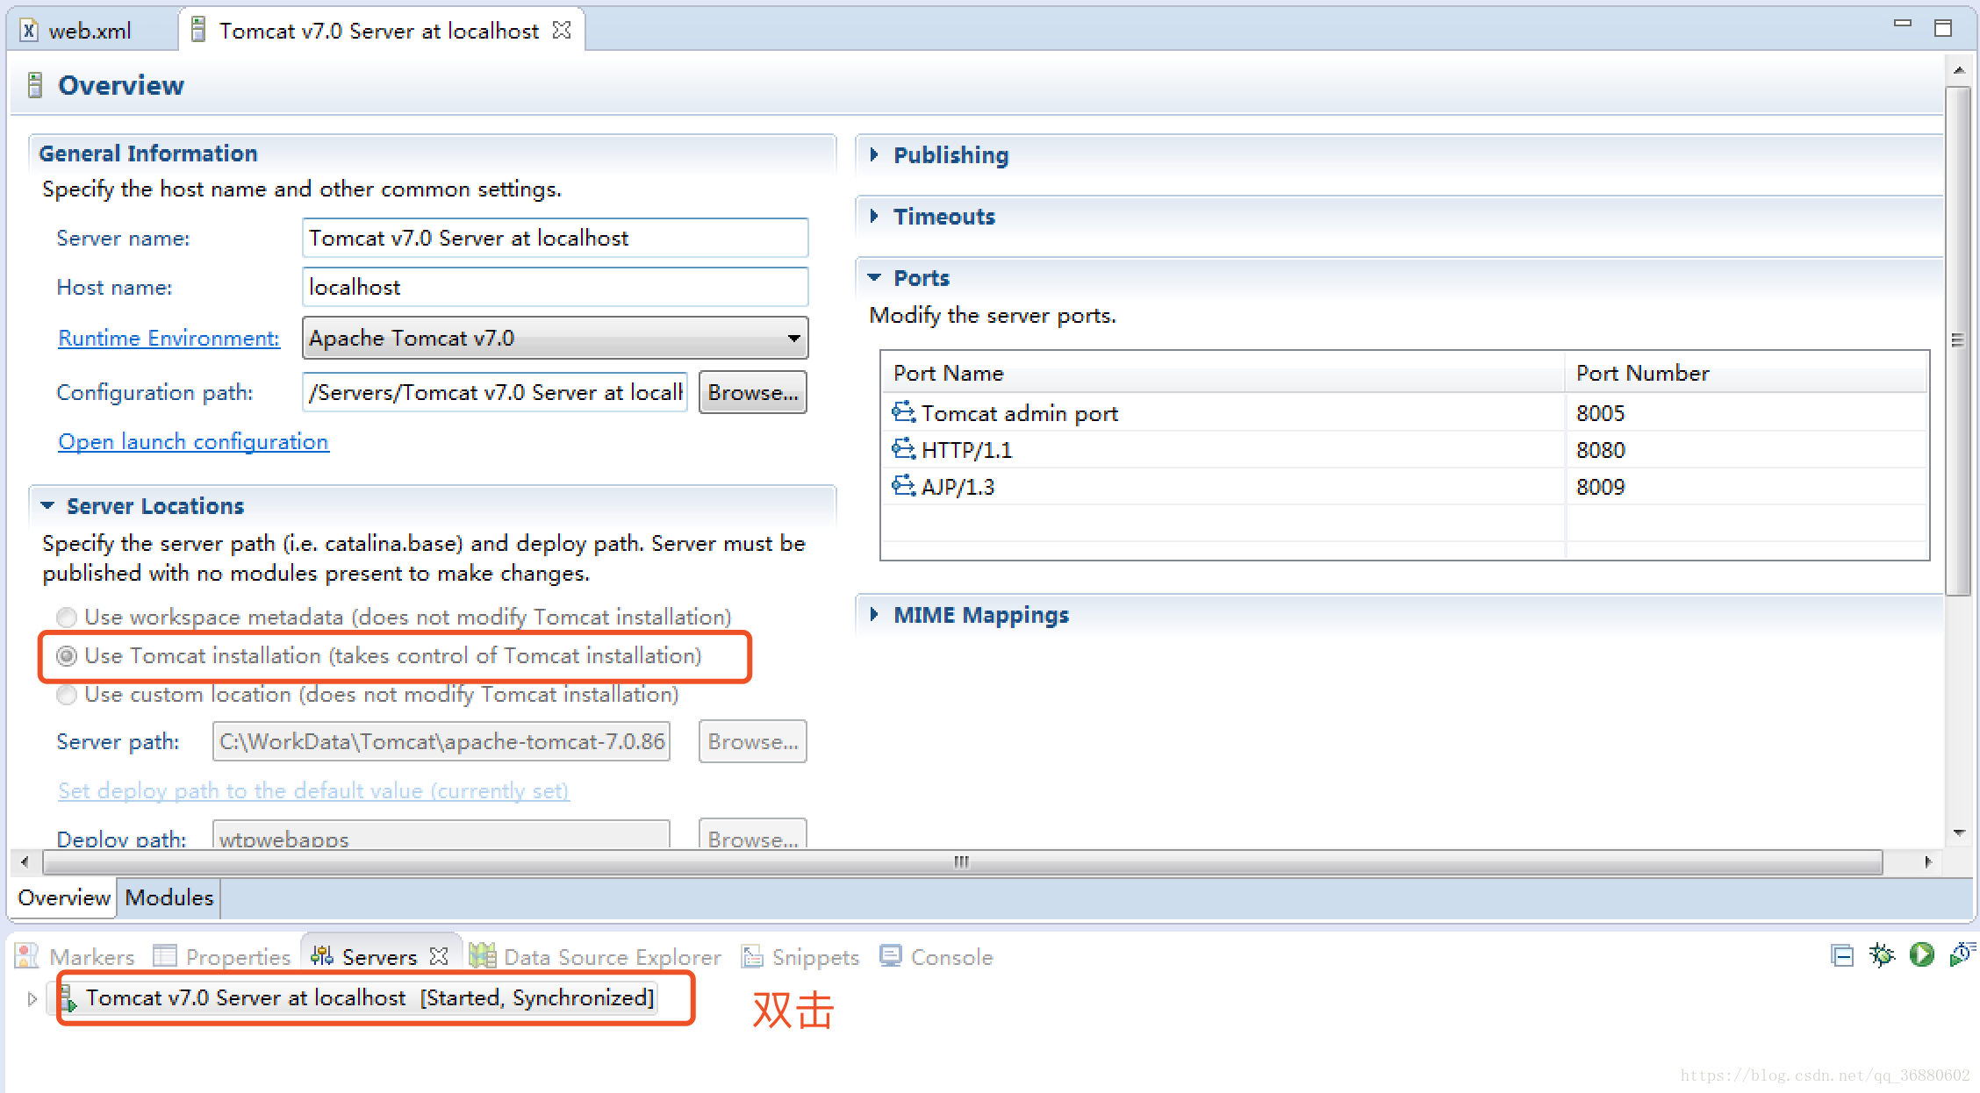Click the Data Source Explorer icon
Image resolution: width=1980 pixels, height=1093 pixels.
coord(482,955)
